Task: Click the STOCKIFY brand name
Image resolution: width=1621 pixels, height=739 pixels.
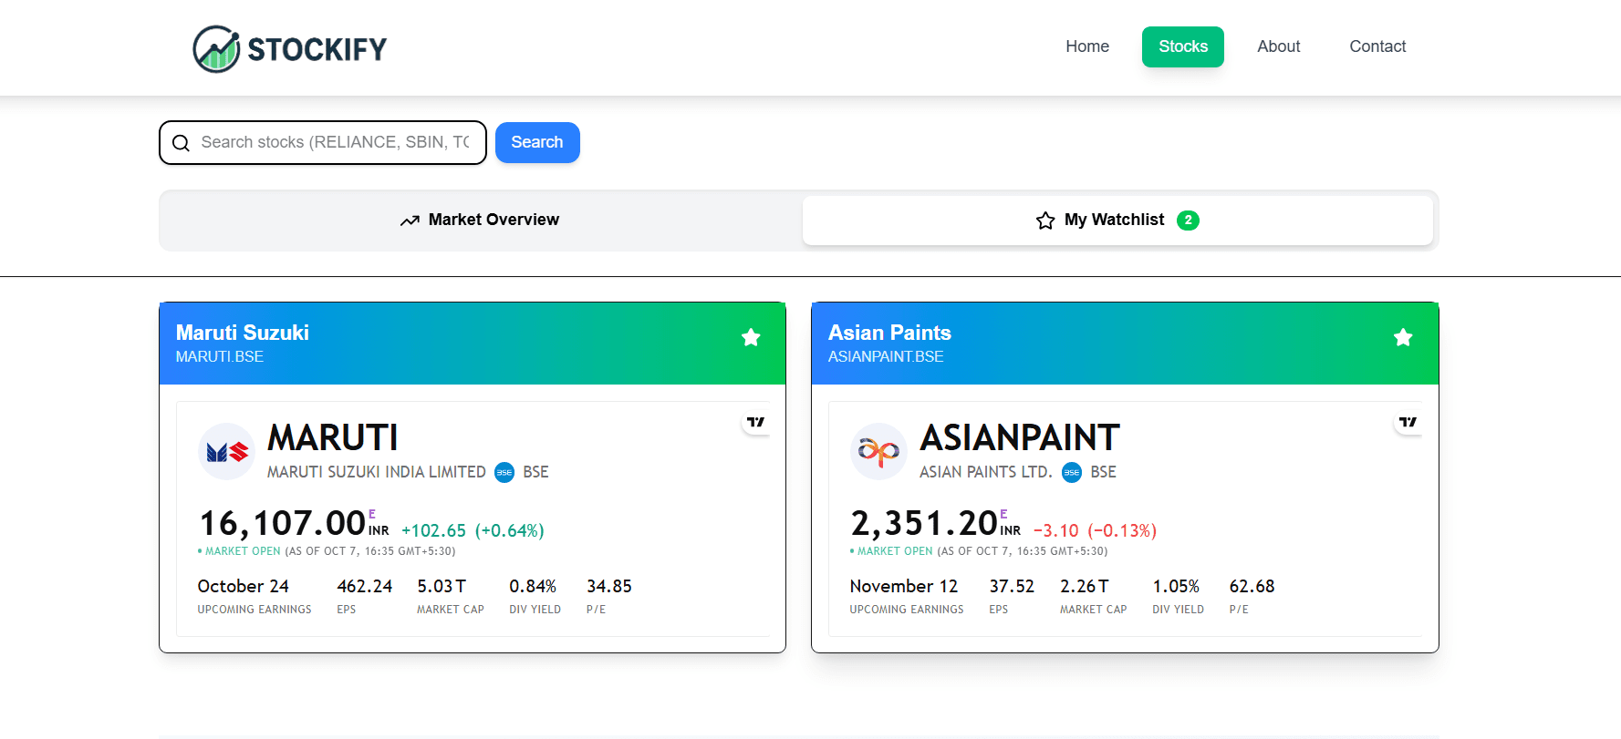Action: point(317,49)
